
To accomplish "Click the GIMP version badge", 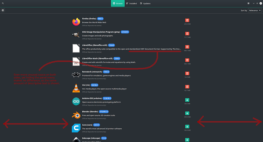I will [x=125, y=32].
